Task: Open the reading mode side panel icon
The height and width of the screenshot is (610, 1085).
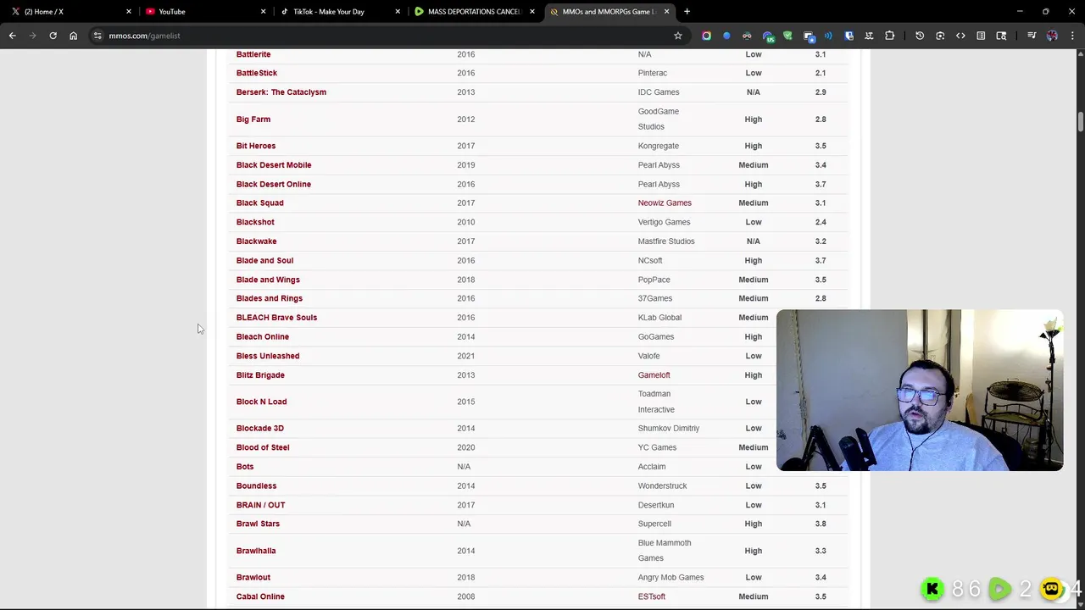Action: click(981, 36)
